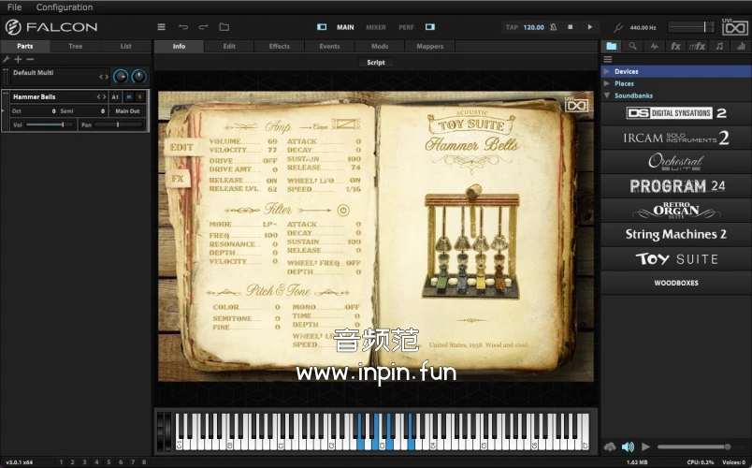Open the Configuration menu
752x468 pixels.
[65, 7]
